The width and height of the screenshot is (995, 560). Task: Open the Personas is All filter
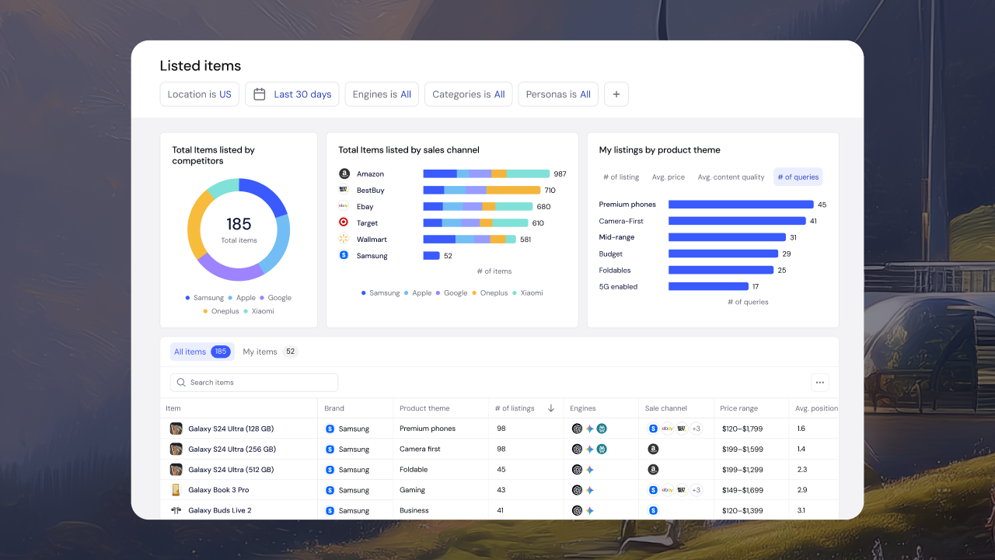(x=558, y=94)
